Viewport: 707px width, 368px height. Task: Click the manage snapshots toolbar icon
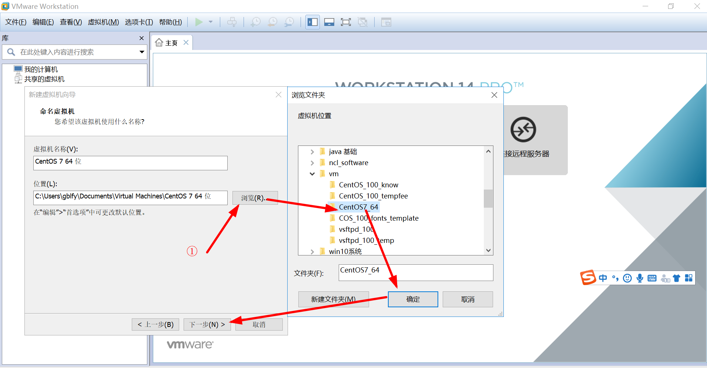pyautogui.click(x=289, y=22)
